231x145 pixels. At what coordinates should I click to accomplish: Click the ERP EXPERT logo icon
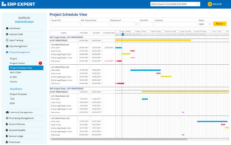[4, 4]
